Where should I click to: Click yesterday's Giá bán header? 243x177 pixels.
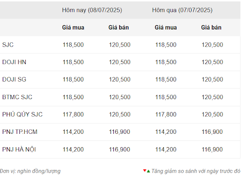point(211,28)
